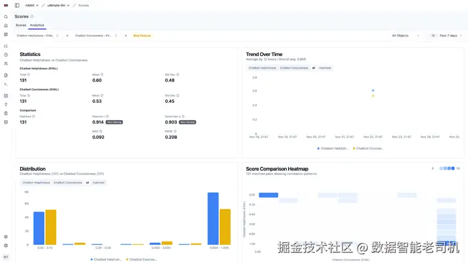Open Tracing icon in sidebar
The width and height of the screenshot is (468, 263).
(5, 46)
